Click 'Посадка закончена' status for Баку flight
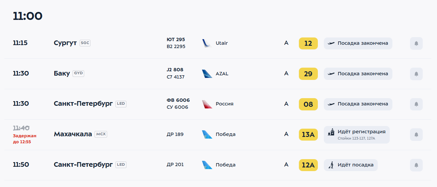This screenshot has width=437, height=187. point(358,74)
